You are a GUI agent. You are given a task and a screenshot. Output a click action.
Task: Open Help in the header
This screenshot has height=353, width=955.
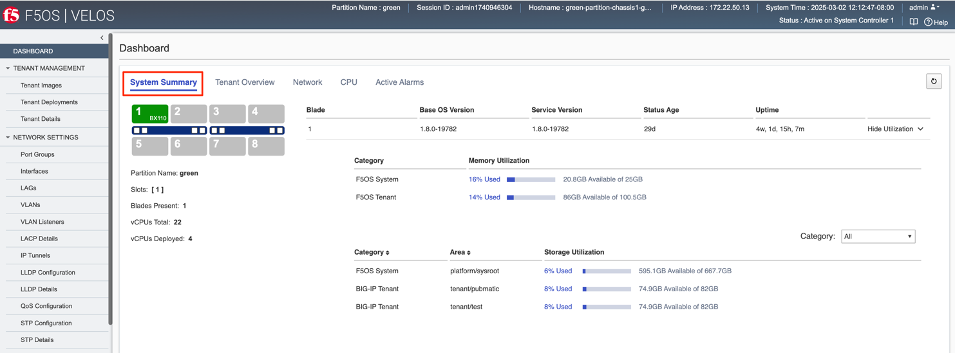[936, 22]
